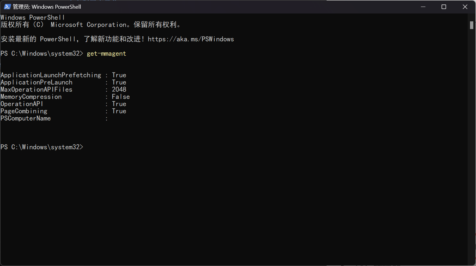Click the PowerShell icon in the title bar
The height and width of the screenshot is (266, 476).
[x=7, y=7]
